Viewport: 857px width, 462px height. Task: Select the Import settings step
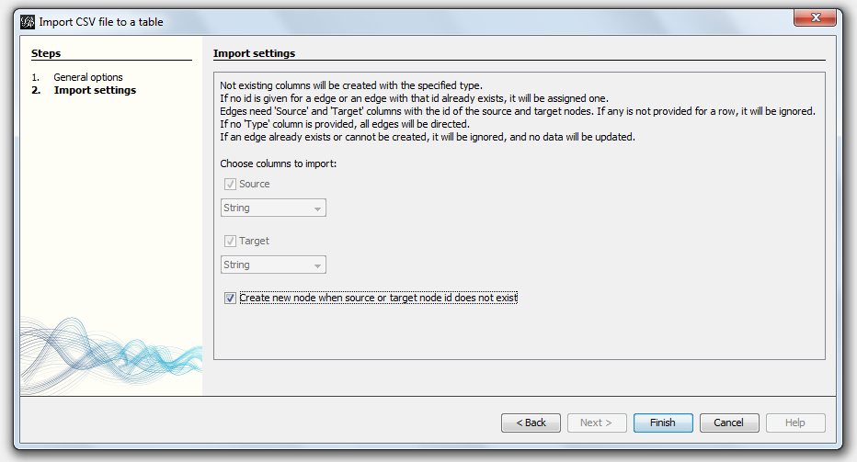[95, 90]
